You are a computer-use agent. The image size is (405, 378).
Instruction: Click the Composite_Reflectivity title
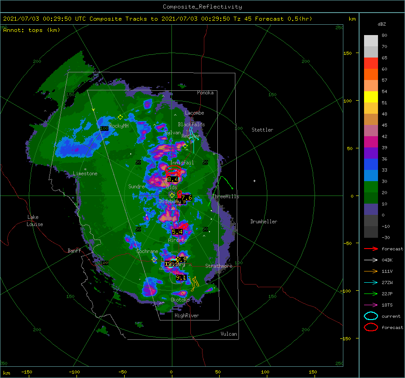point(202,7)
